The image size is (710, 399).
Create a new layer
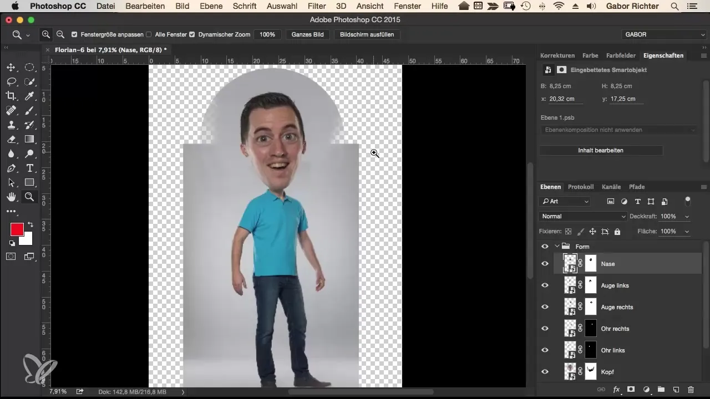tap(676, 390)
